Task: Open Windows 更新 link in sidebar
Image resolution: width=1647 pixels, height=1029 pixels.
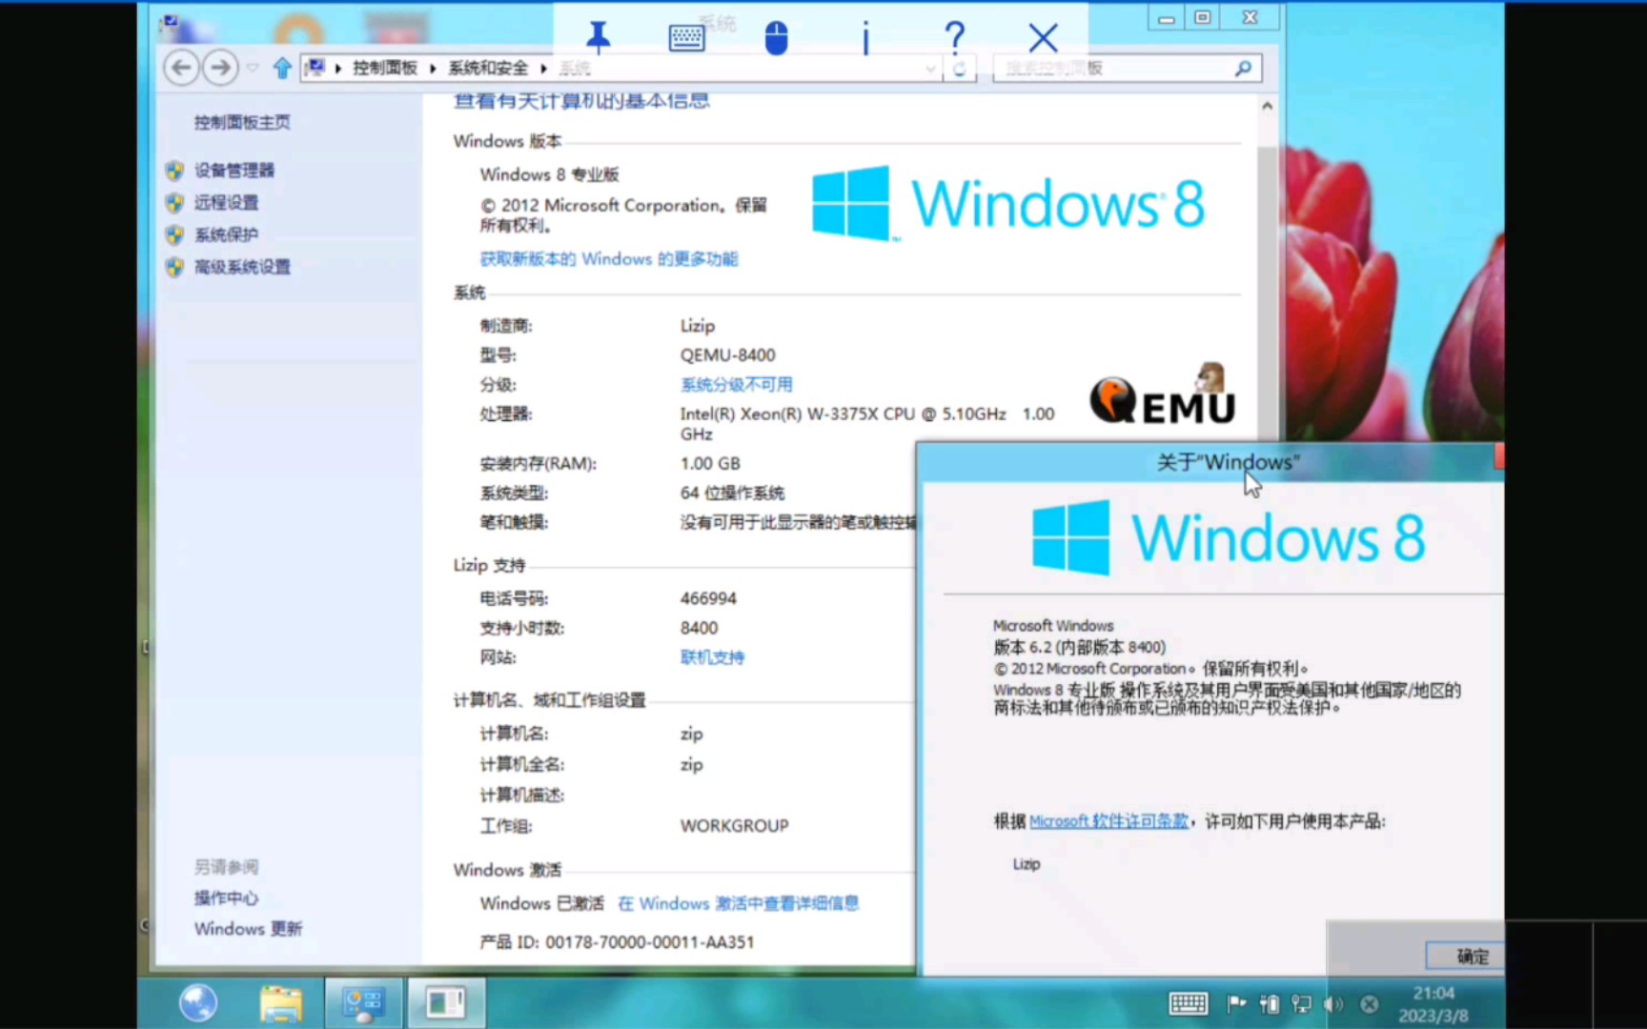Action: coord(248,928)
